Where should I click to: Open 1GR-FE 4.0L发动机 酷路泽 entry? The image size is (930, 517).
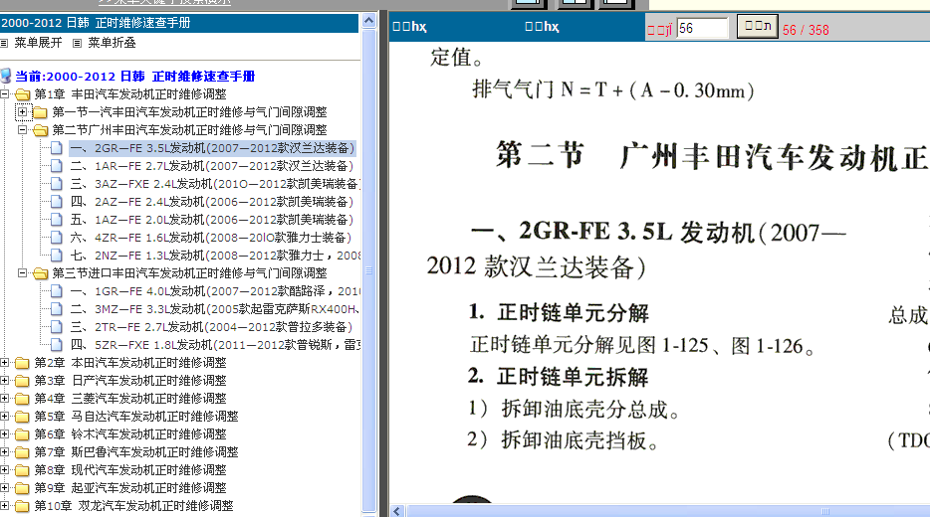tap(215, 290)
